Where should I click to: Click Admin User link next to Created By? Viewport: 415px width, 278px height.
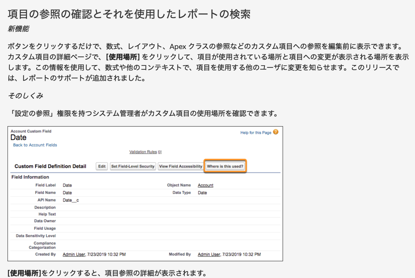(x=71, y=254)
